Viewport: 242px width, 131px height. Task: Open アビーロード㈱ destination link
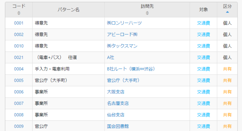pyautogui.click(x=122, y=34)
